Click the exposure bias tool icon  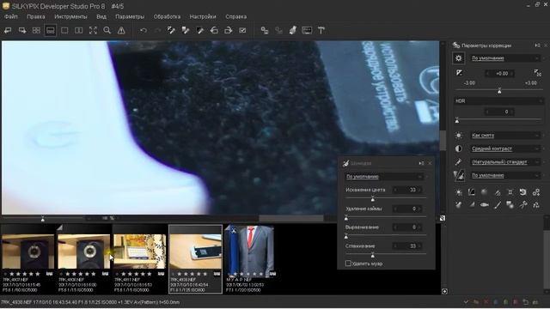pyautogui.click(x=459, y=73)
